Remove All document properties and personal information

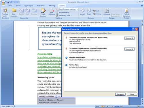(129, 49)
